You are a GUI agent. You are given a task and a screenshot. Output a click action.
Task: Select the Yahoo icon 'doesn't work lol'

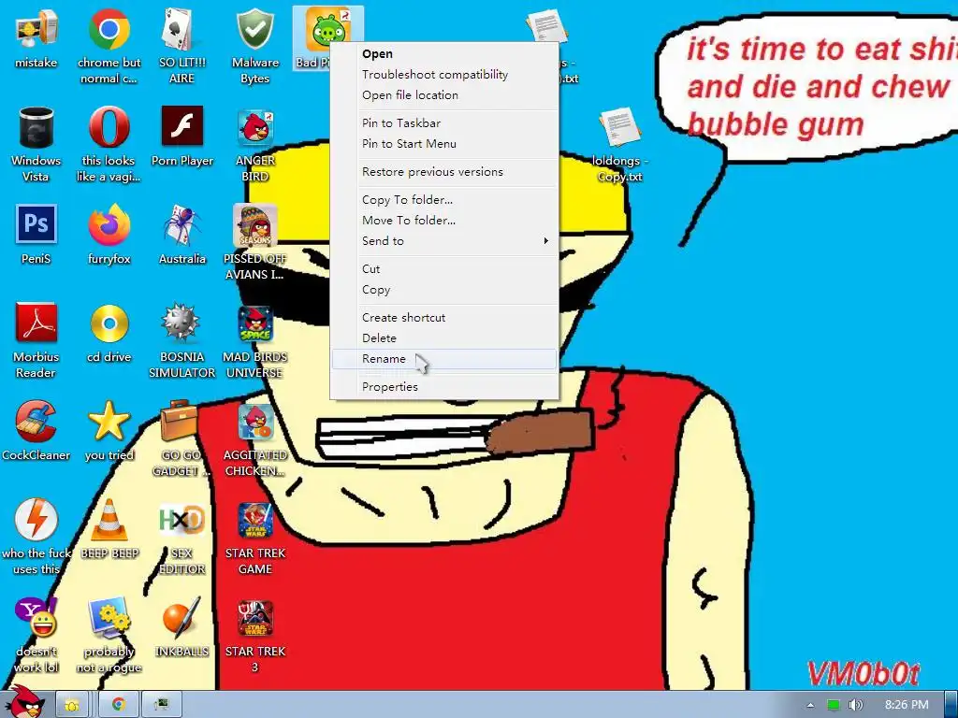coord(36,635)
